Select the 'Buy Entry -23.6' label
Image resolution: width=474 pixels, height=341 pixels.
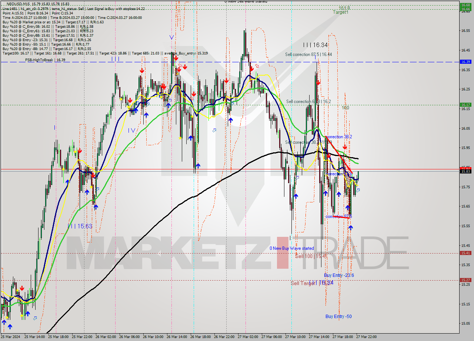click(x=339, y=275)
